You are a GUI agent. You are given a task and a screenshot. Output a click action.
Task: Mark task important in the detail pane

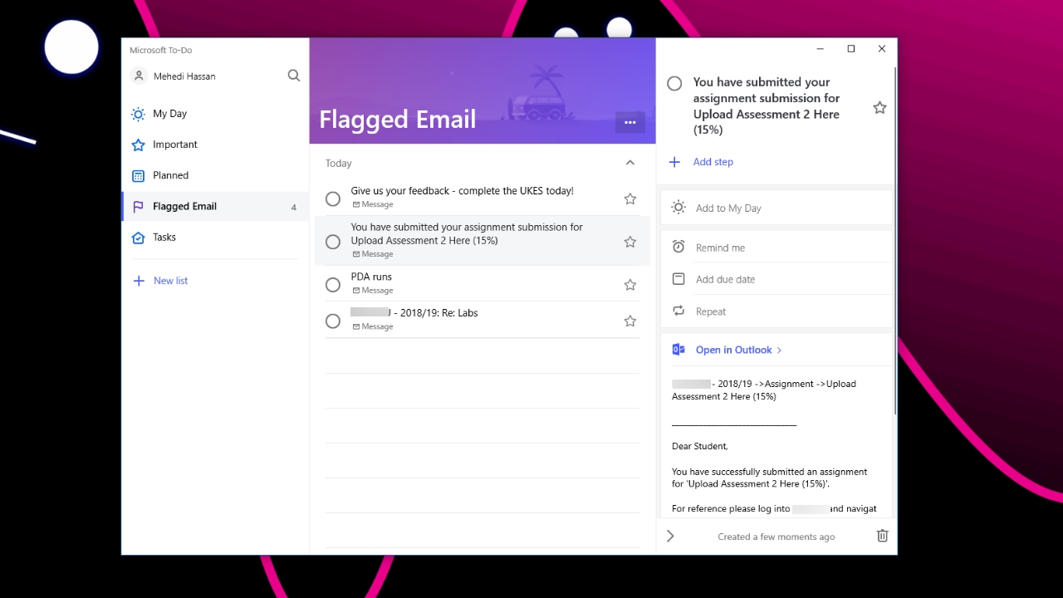(879, 107)
